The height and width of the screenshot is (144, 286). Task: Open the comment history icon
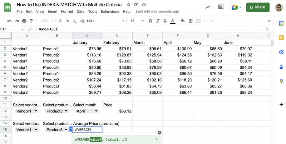coord(221,7)
